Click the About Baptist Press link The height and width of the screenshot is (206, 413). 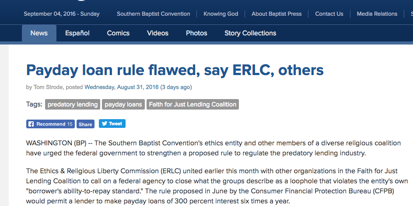point(276,14)
